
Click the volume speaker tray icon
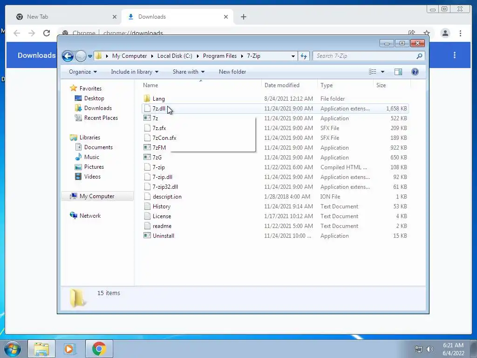pyautogui.click(x=430, y=349)
